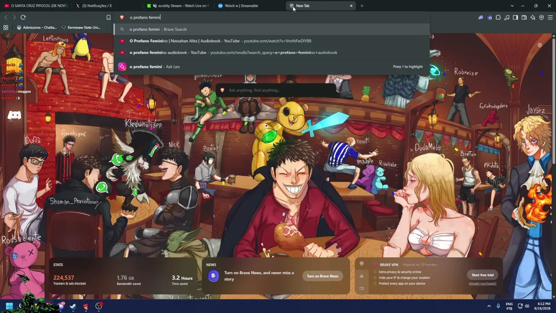Viewport: 556px width, 313px height.
Task: Click Turn on Brave News button
Action: pyautogui.click(x=323, y=276)
